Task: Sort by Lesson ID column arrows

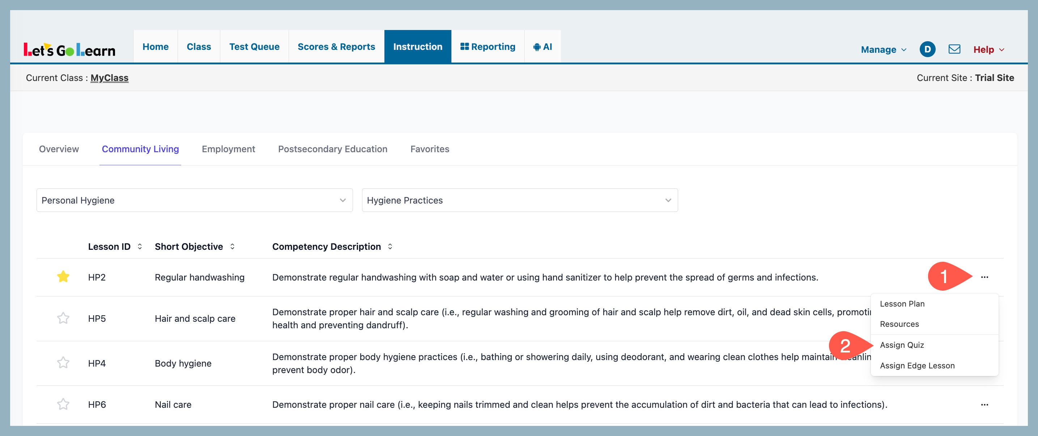Action: [140, 246]
